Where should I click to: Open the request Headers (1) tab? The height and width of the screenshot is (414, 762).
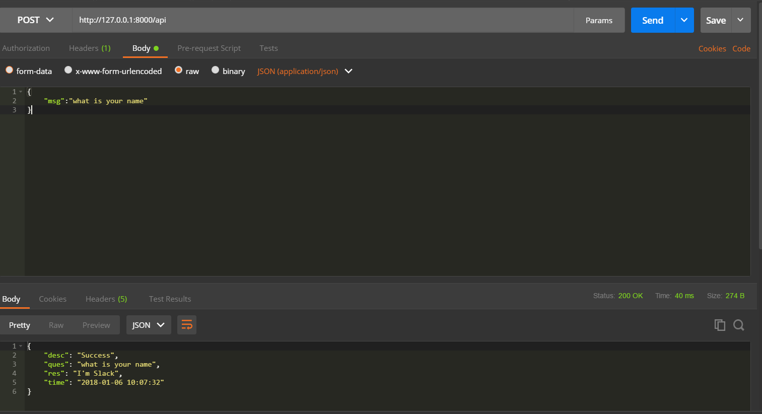[90, 48]
